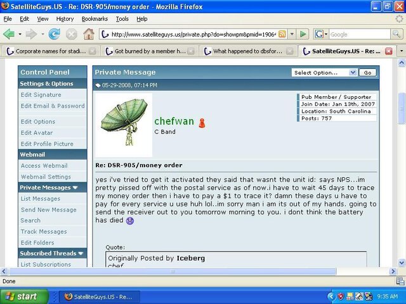Viewport: 406px width, 304px height.
Task: Click the search magnifier icon
Action: pos(396,34)
